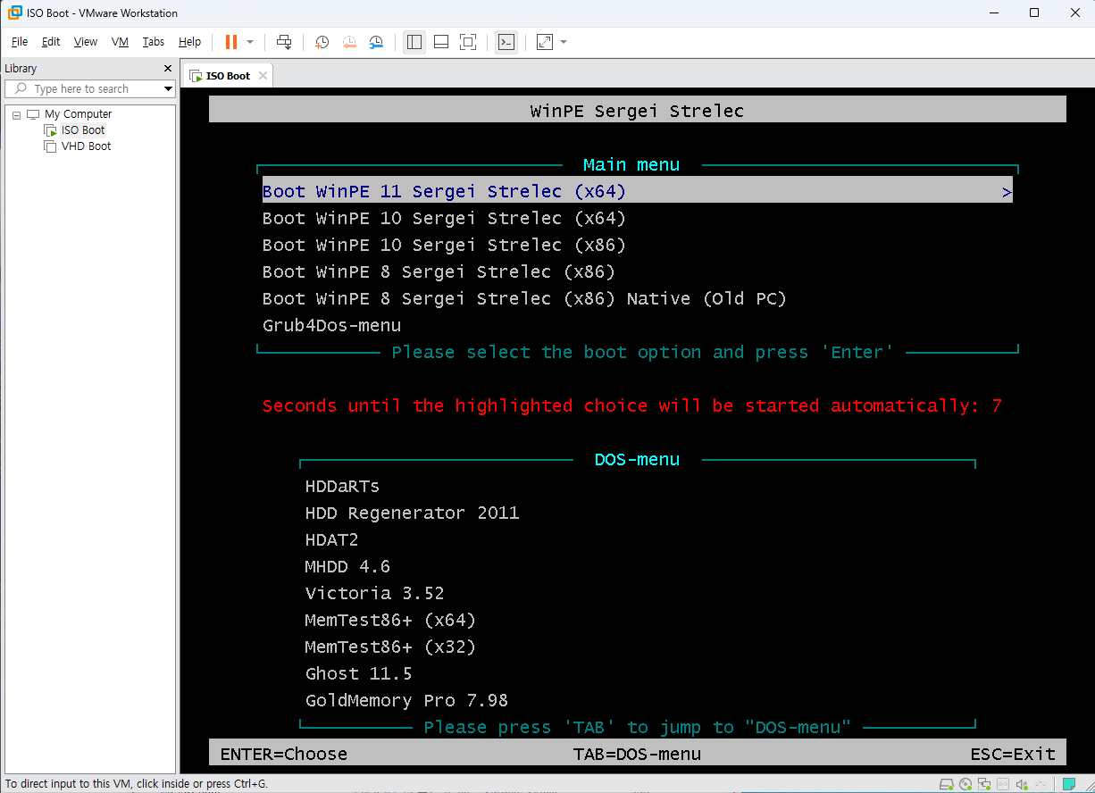Click the sound card status icon
The width and height of the screenshot is (1095, 793).
point(1022,785)
